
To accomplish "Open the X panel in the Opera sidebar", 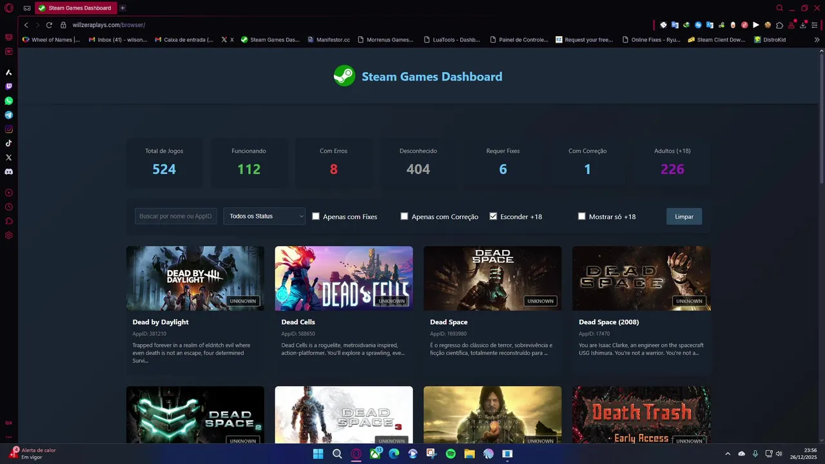I will pos(9,157).
